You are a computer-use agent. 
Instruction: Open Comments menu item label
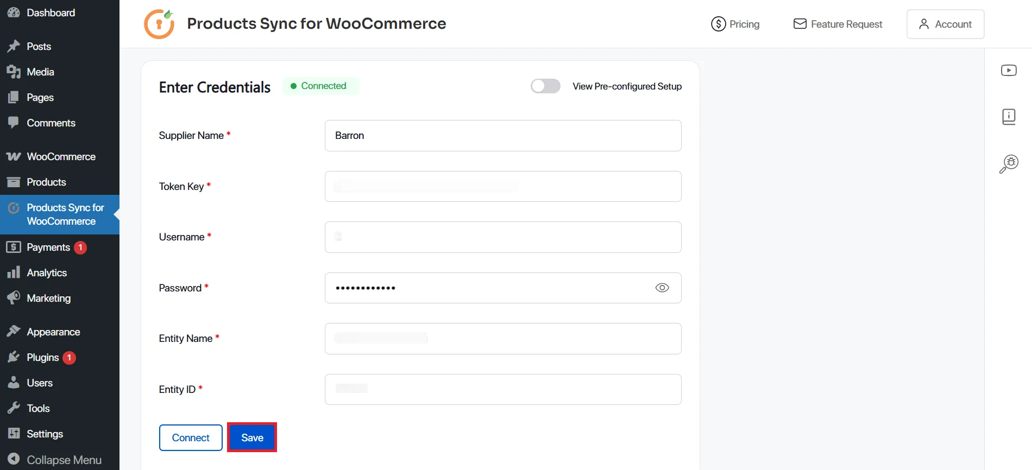pyautogui.click(x=51, y=123)
